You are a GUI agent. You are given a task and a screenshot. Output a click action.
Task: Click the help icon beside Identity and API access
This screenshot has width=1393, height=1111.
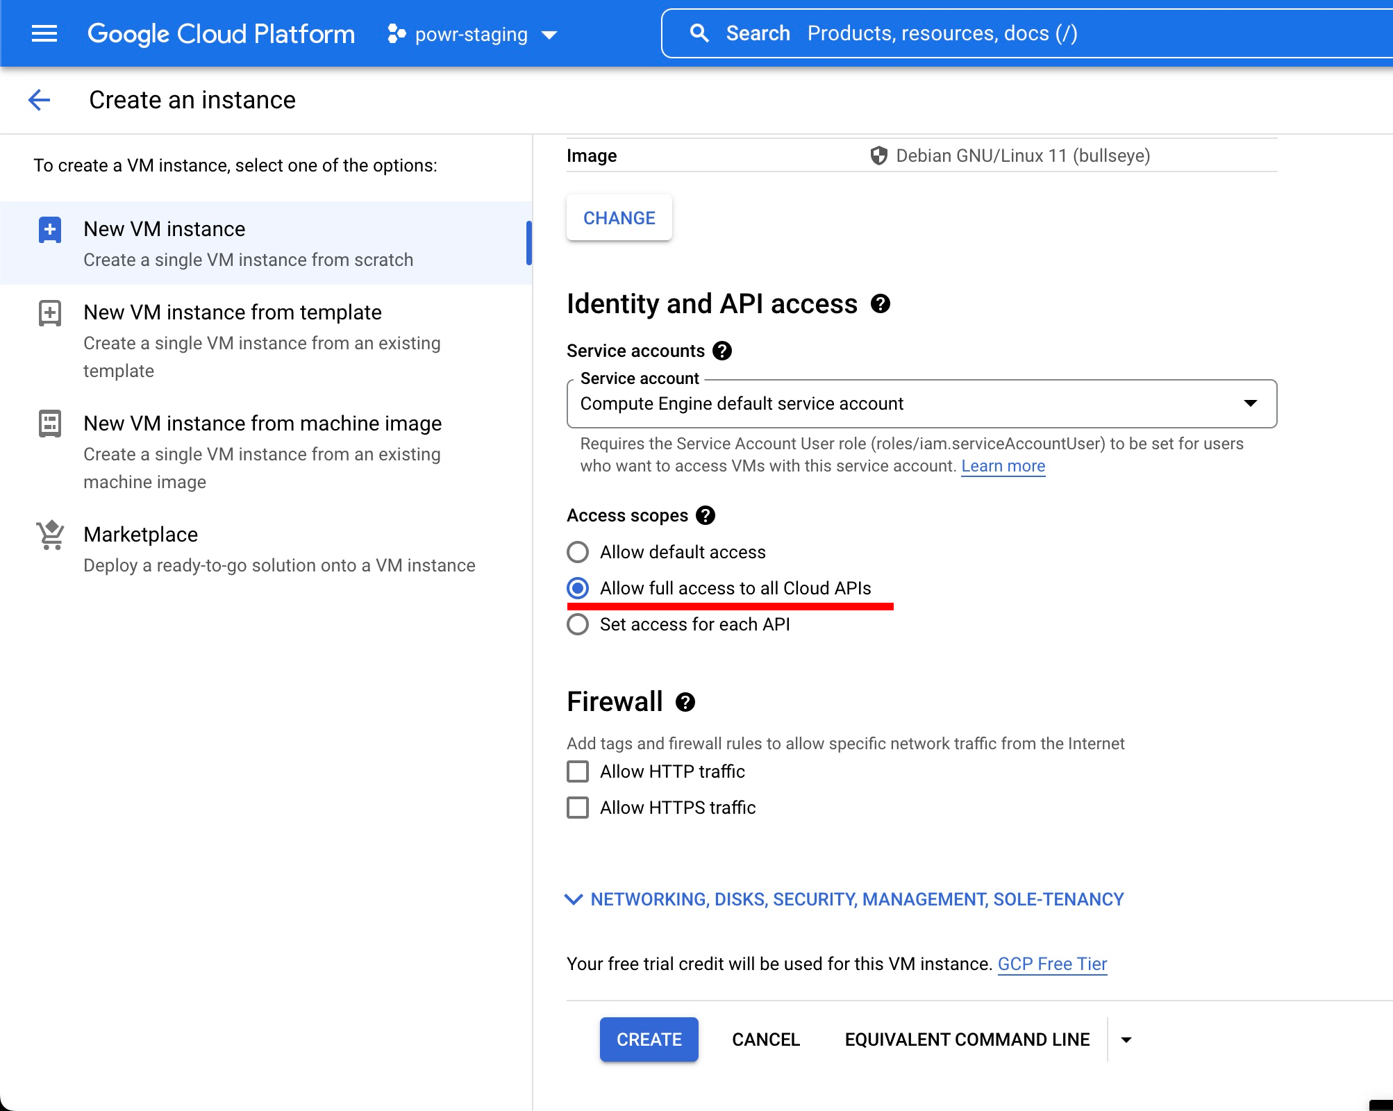(881, 304)
